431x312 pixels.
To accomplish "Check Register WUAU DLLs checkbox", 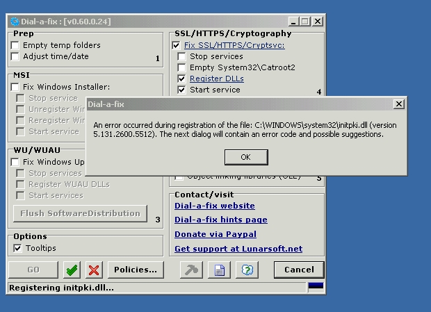I will point(20,184).
